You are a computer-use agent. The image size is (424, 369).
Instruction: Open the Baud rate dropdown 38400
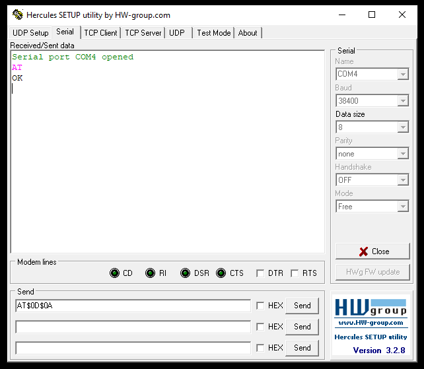403,101
